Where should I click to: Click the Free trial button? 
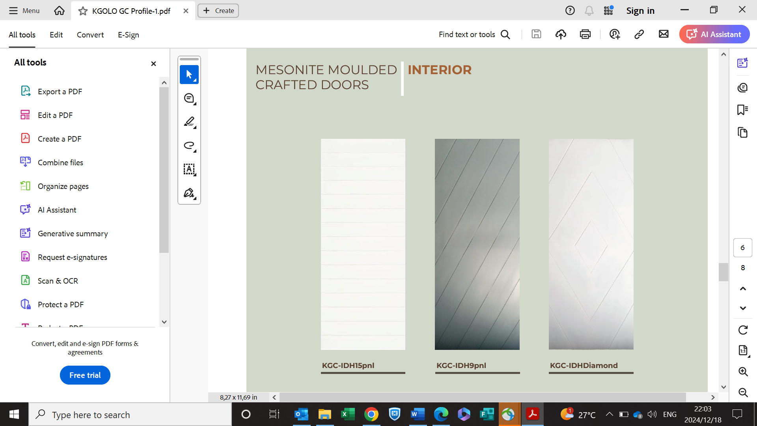[85, 375]
